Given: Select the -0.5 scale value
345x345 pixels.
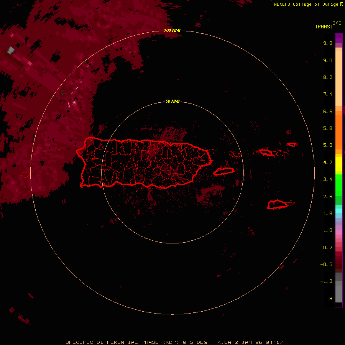Looking at the screenshot, I should [326, 264].
